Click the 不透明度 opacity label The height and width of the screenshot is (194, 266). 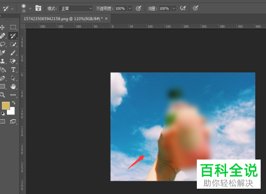tap(104, 8)
